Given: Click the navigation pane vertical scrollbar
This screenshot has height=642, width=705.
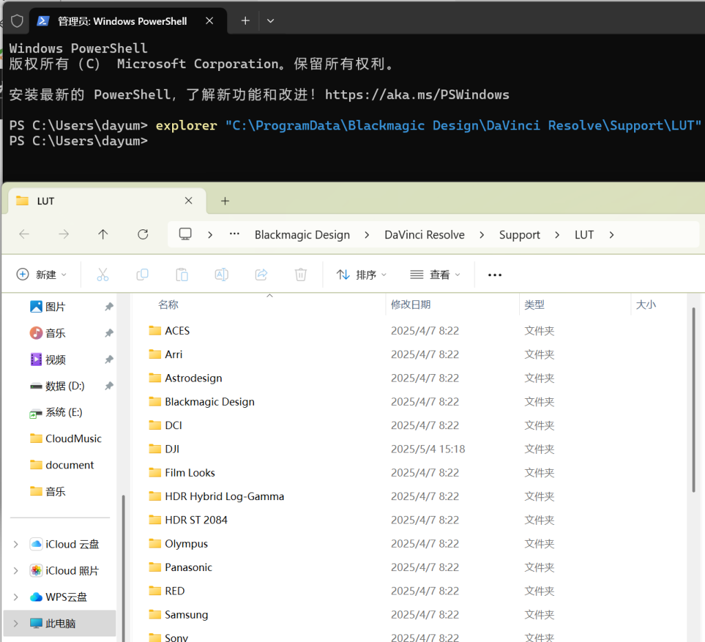Looking at the screenshot, I should tap(123, 567).
